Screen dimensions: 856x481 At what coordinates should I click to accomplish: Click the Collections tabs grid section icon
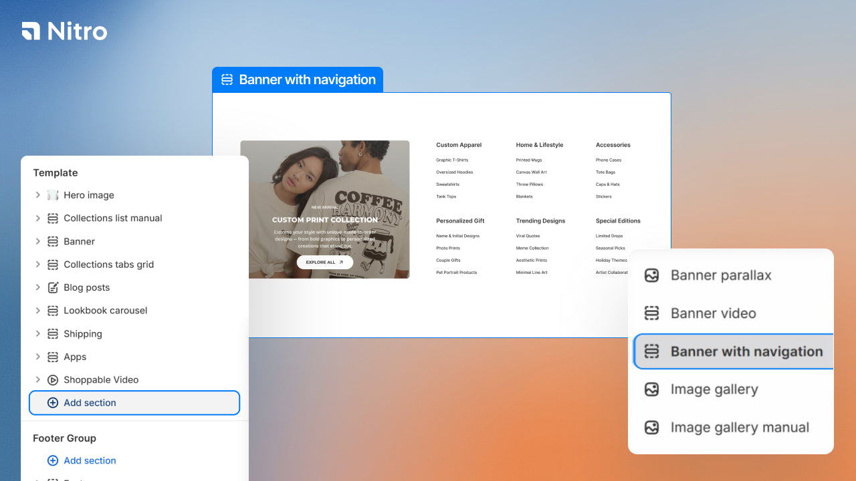(x=53, y=265)
